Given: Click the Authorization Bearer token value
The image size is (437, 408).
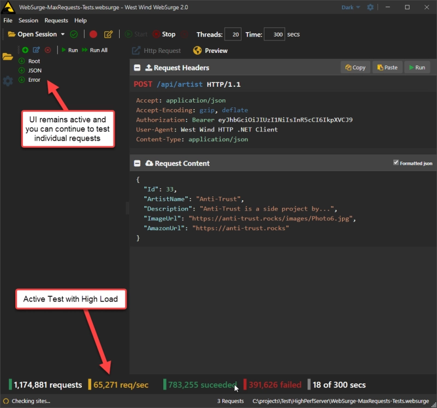Looking at the screenshot, I should pos(285,120).
